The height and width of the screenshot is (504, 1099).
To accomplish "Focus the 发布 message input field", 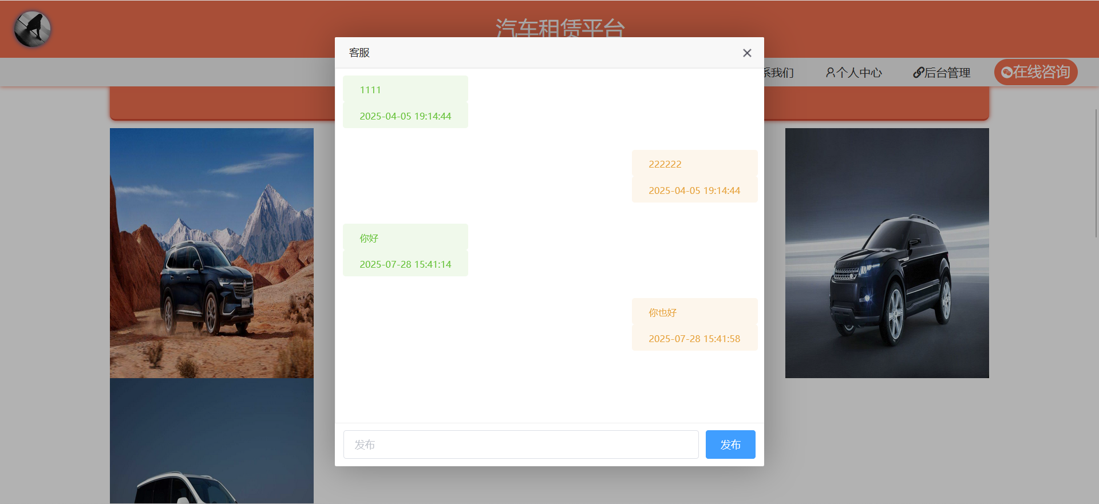I will (x=520, y=445).
